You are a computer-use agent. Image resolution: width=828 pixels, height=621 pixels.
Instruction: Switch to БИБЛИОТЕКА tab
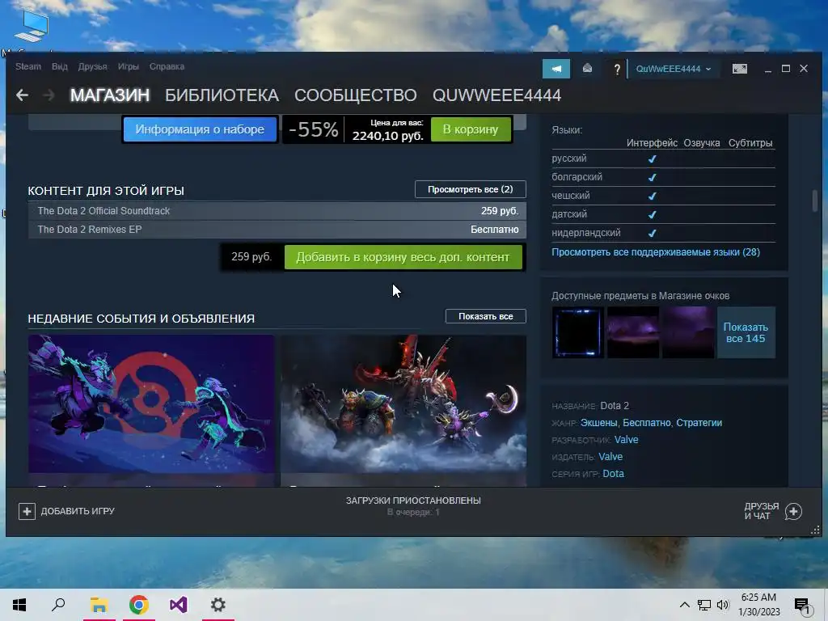coord(222,95)
